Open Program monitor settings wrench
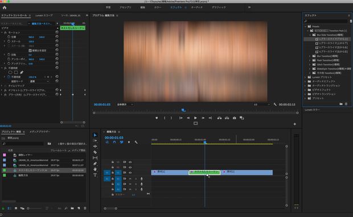This screenshot has width=353, height=217. pyautogui.click(x=275, y=105)
